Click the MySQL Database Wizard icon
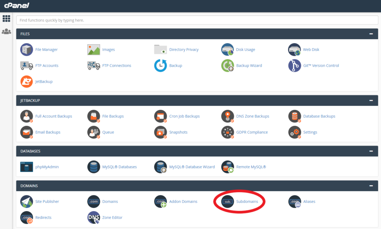381x229 pixels. tap(160, 167)
